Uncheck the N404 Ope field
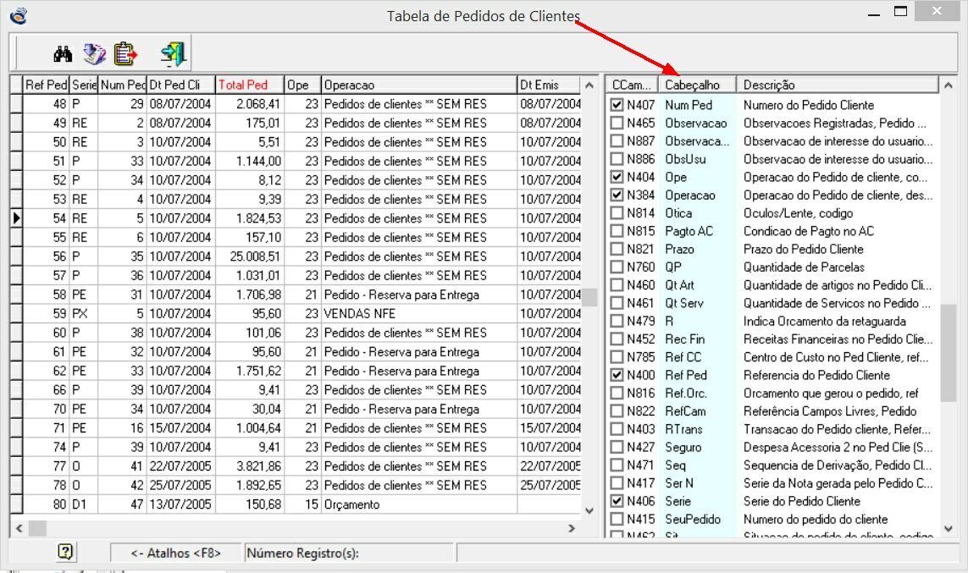 pos(616,177)
